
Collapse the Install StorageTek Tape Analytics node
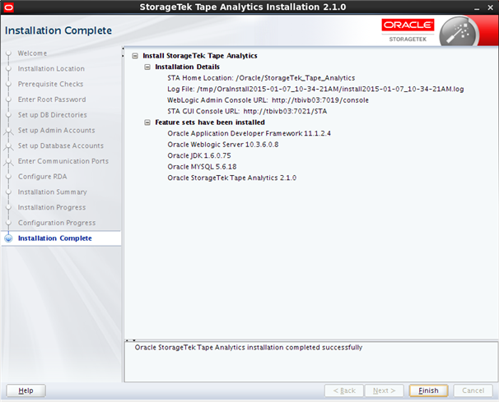(x=135, y=56)
